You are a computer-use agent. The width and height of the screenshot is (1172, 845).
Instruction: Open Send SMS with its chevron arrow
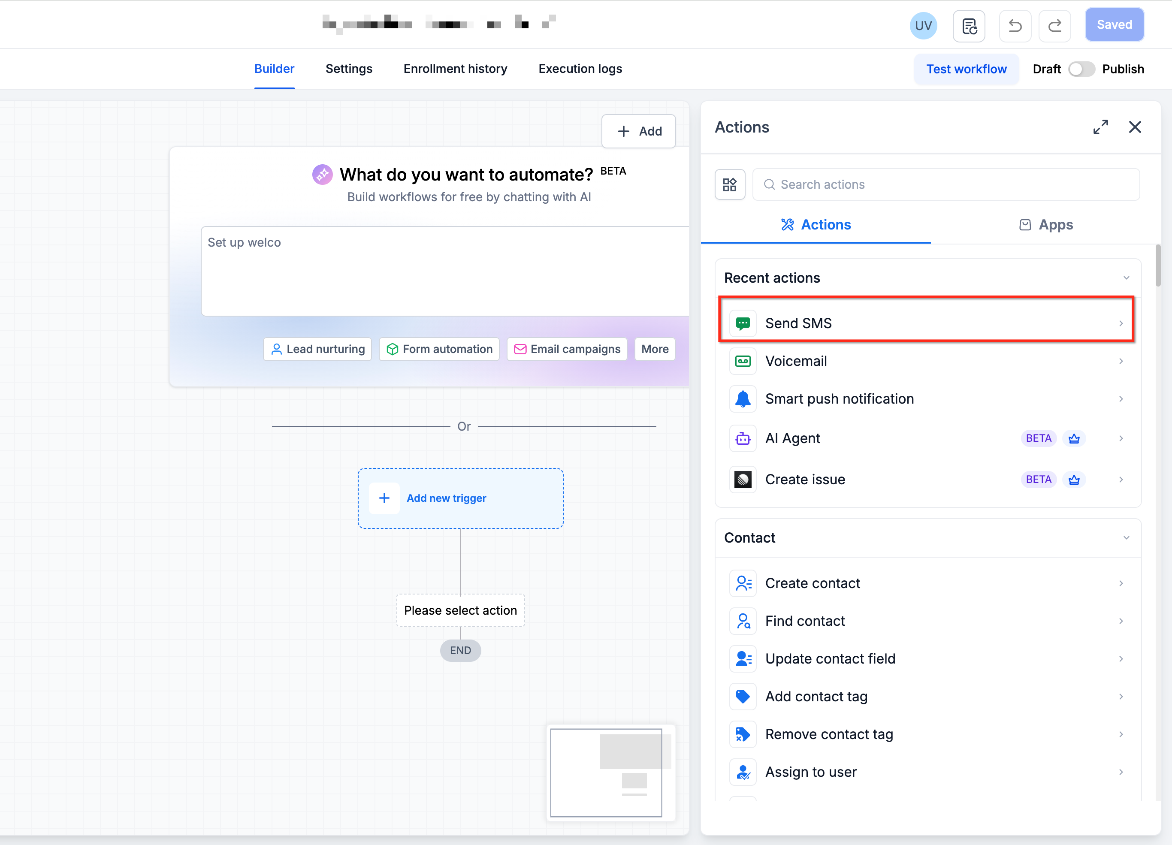1121,323
